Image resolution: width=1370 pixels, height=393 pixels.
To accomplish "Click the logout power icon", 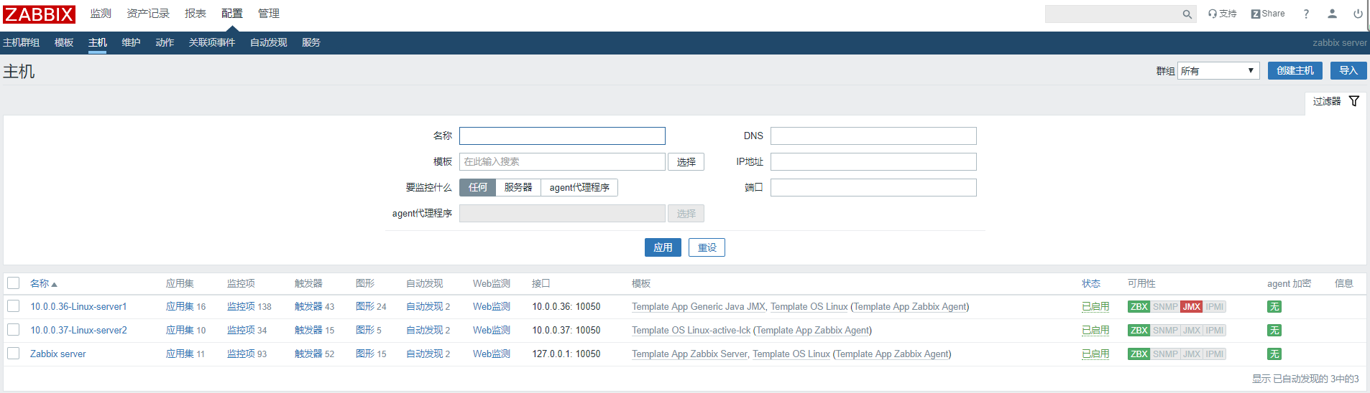I will click(x=1358, y=14).
